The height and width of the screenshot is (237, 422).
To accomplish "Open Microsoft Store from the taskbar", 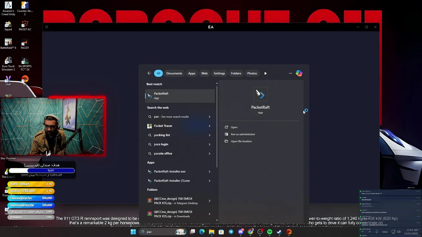I will [x=221, y=232].
